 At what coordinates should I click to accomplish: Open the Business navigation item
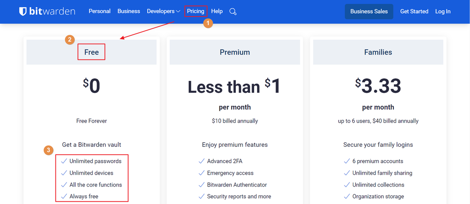pyautogui.click(x=129, y=11)
